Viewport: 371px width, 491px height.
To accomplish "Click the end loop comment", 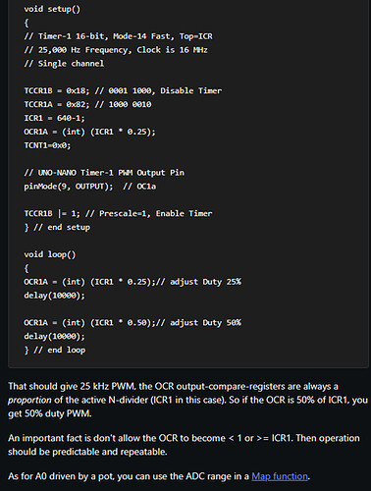I will coord(59,350).
